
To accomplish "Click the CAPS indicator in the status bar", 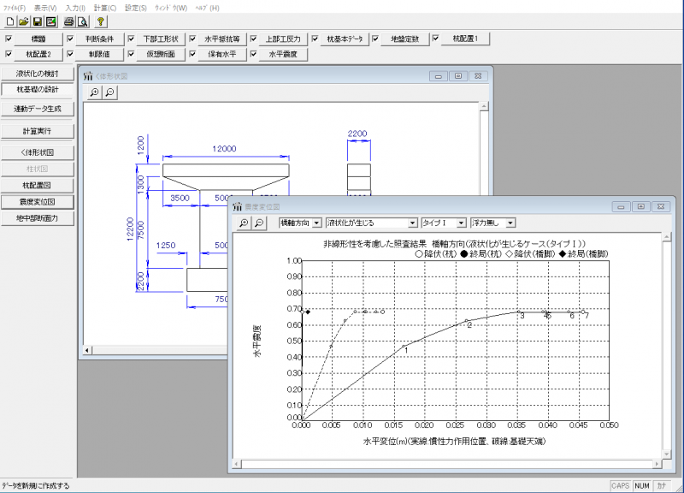I will pos(621,485).
